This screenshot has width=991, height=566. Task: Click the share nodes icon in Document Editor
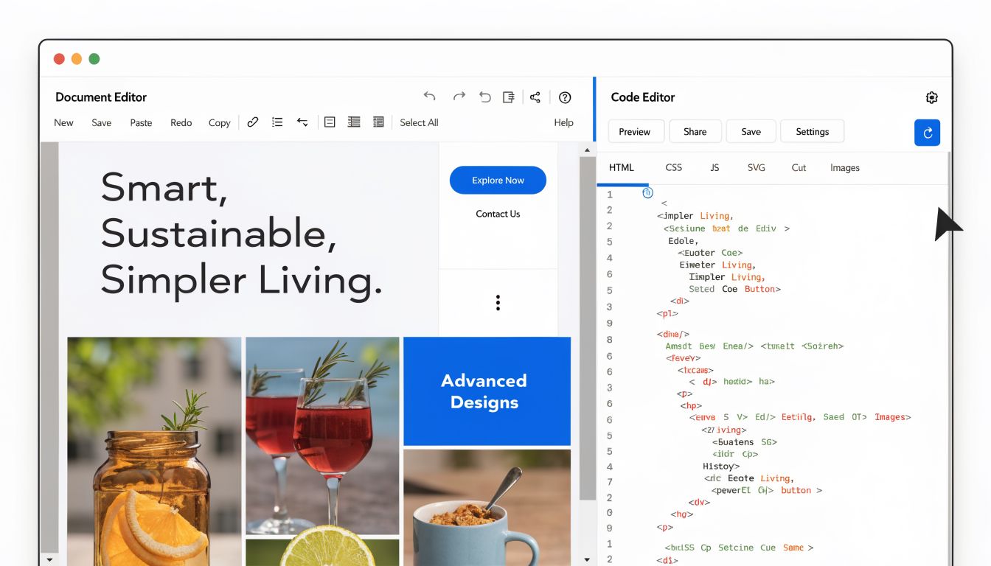[535, 97]
